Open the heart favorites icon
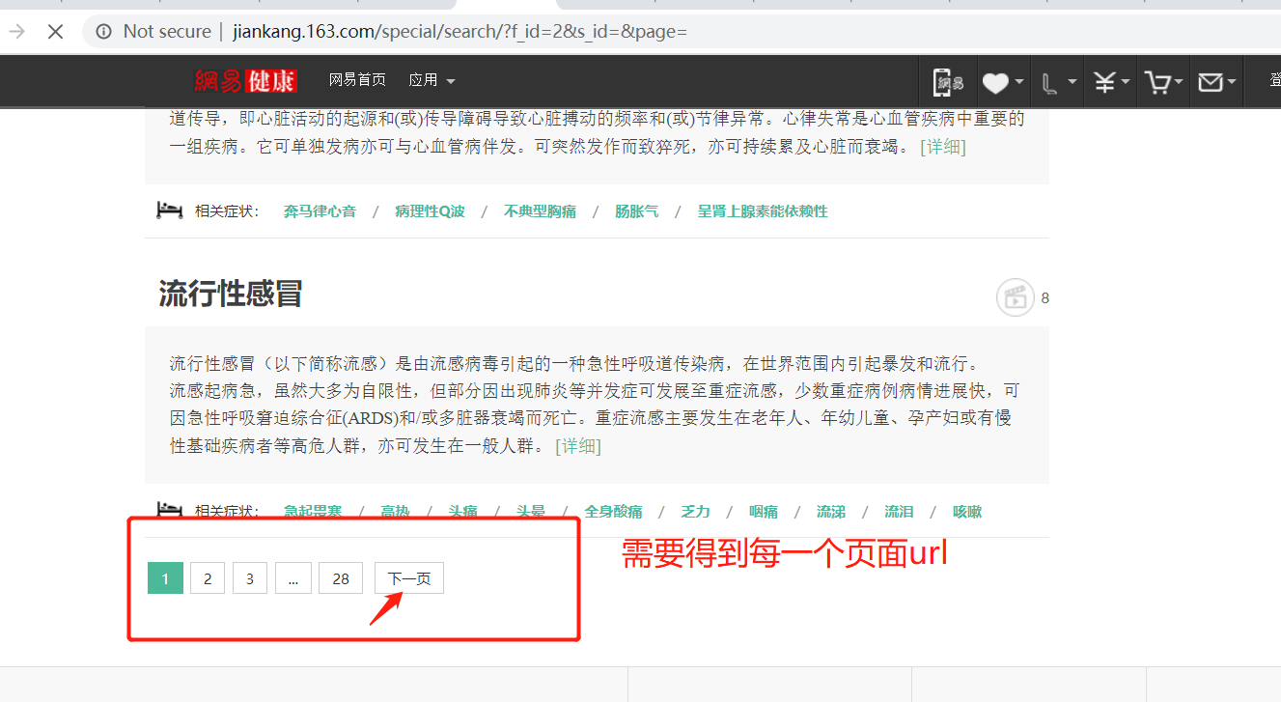This screenshot has width=1281, height=702. 995,81
